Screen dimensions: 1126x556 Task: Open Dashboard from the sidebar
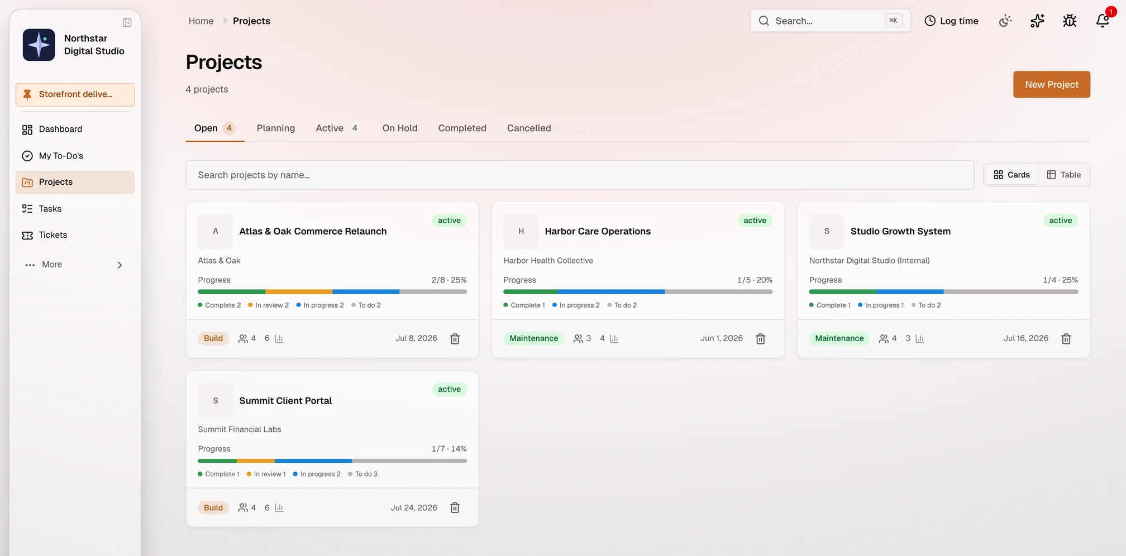(x=75, y=130)
